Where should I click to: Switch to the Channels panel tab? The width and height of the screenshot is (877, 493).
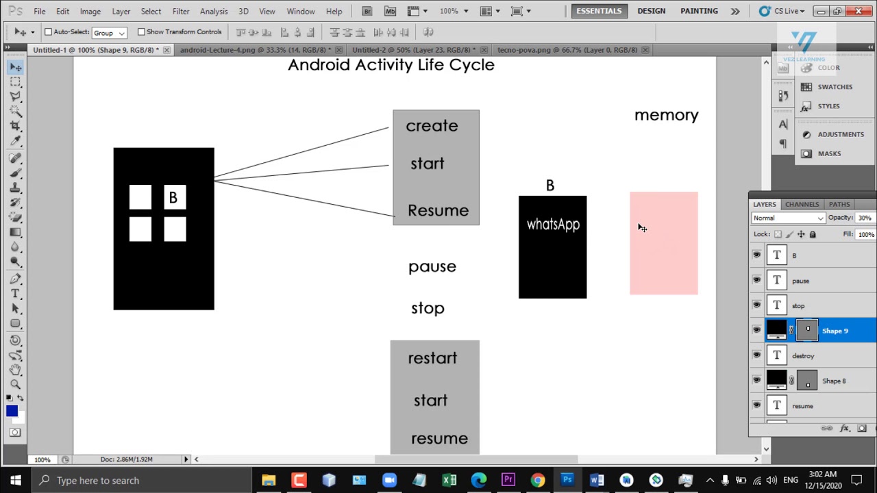(802, 204)
